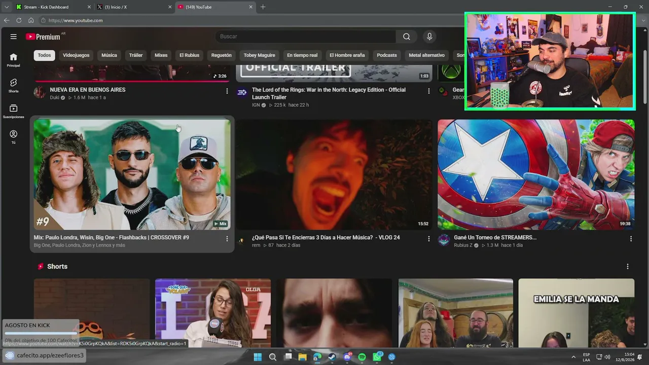Open the Windows Start menu
649x365 pixels.
pyautogui.click(x=258, y=357)
